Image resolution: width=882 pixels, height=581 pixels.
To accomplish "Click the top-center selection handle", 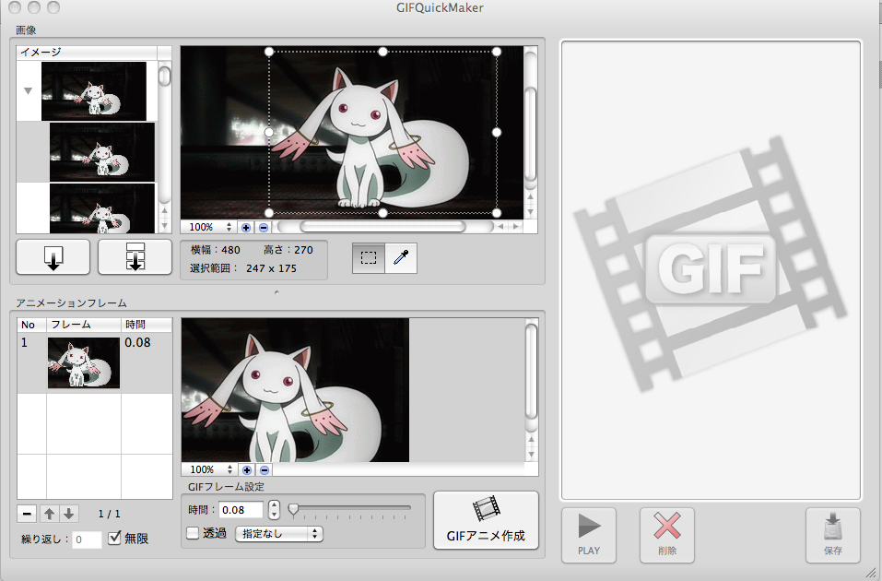I will 382,52.
